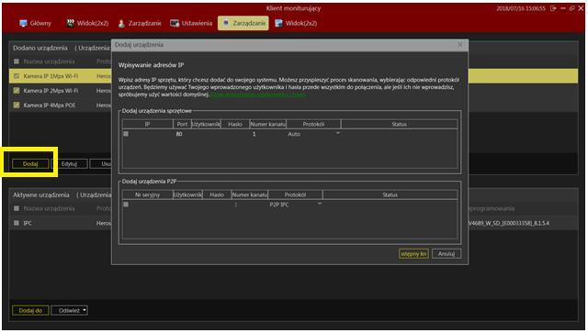Screen dimensions: 588x333
Task: Check the IPC active device checkbox
Action: (x=17, y=223)
